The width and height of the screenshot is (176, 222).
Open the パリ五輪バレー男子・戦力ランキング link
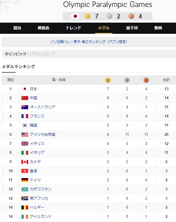click(x=88, y=42)
